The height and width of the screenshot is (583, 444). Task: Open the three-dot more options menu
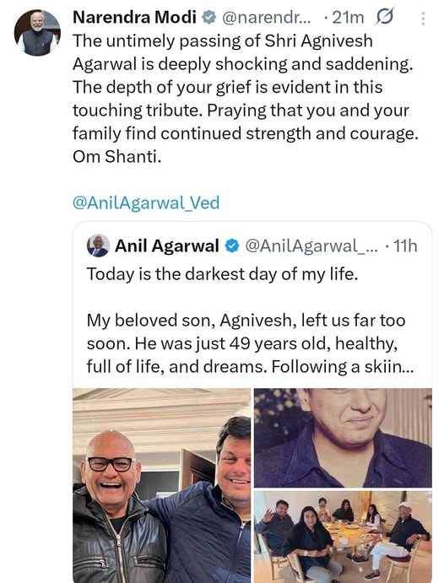click(423, 18)
